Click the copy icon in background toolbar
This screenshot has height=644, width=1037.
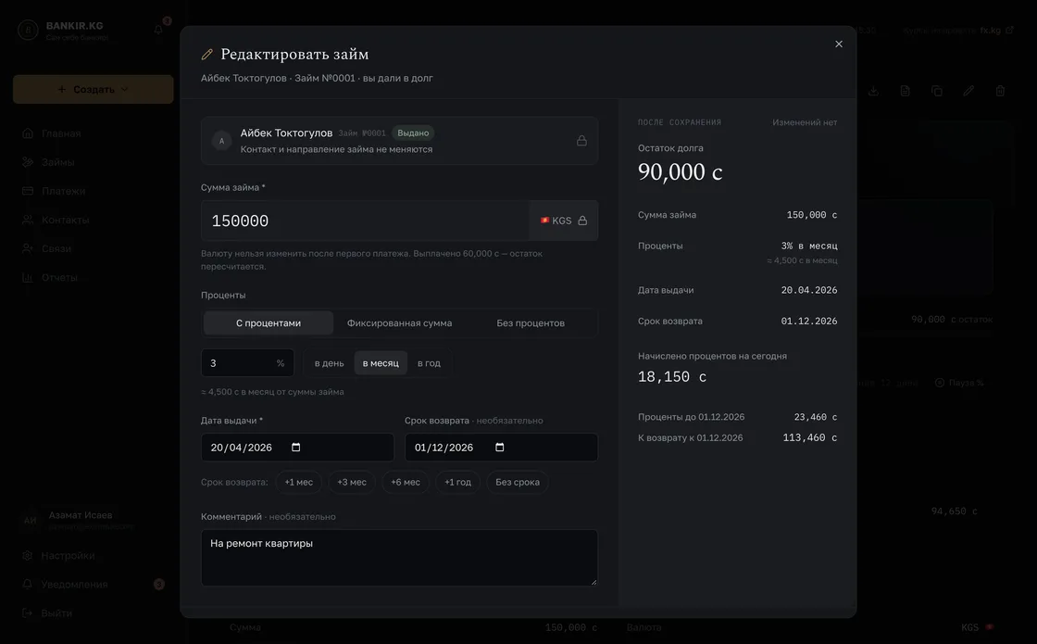pyautogui.click(x=936, y=91)
